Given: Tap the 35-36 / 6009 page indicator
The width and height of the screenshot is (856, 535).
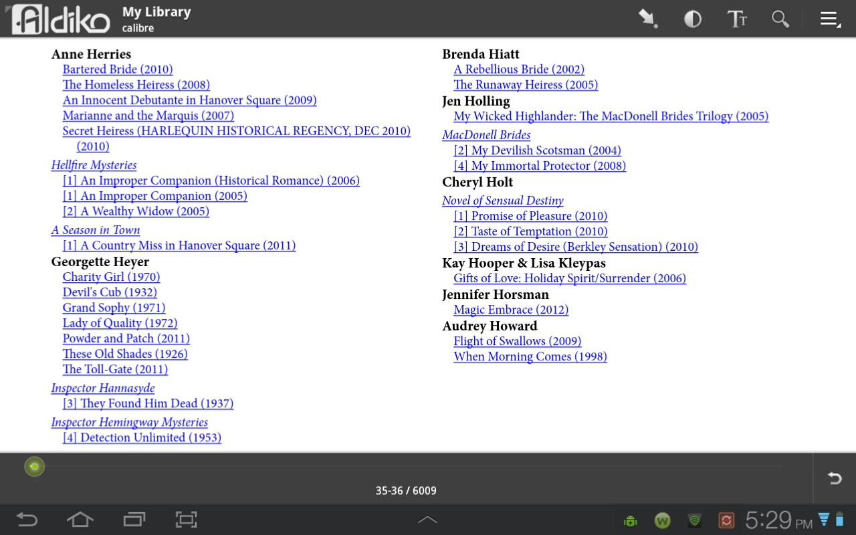Looking at the screenshot, I should point(406,491).
